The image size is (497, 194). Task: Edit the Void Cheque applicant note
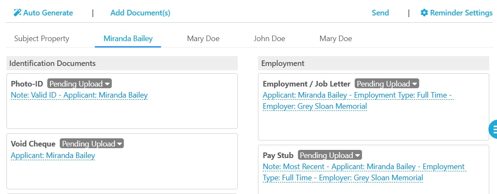(x=53, y=155)
